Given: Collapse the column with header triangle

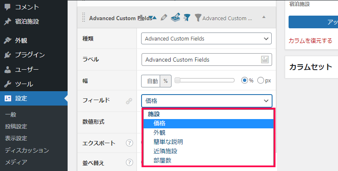Looking at the screenshot, I should tap(264, 17).
